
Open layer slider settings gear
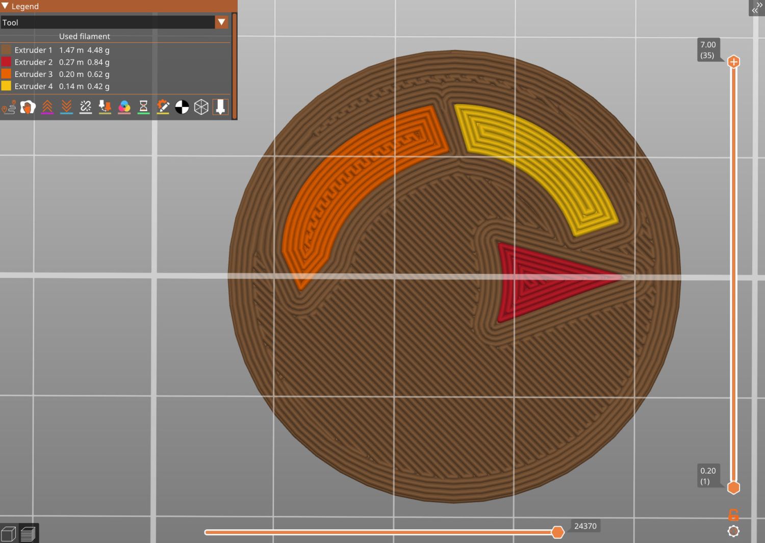tap(733, 531)
